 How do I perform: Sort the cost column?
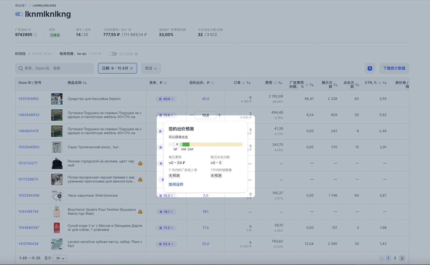click(x=280, y=83)
